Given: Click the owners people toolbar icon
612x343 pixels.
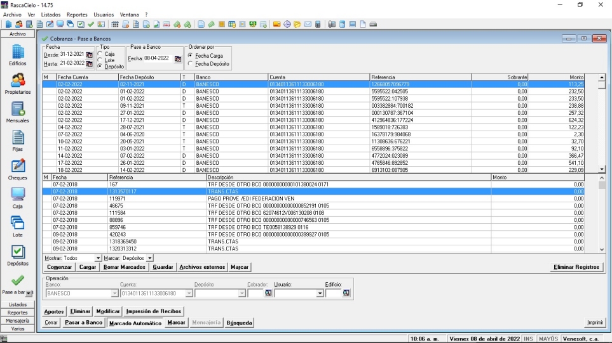Looking at the screenshot, I should click(18, 24).
